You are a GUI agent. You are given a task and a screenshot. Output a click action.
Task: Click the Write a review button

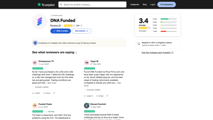(x=60, y=31)
